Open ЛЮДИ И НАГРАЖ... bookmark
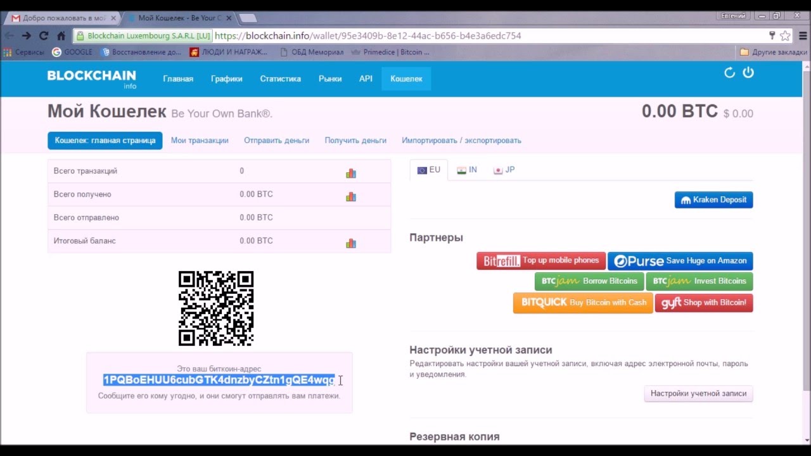The height and width of the screenshot is (456, 811). [x=229, y=52]
